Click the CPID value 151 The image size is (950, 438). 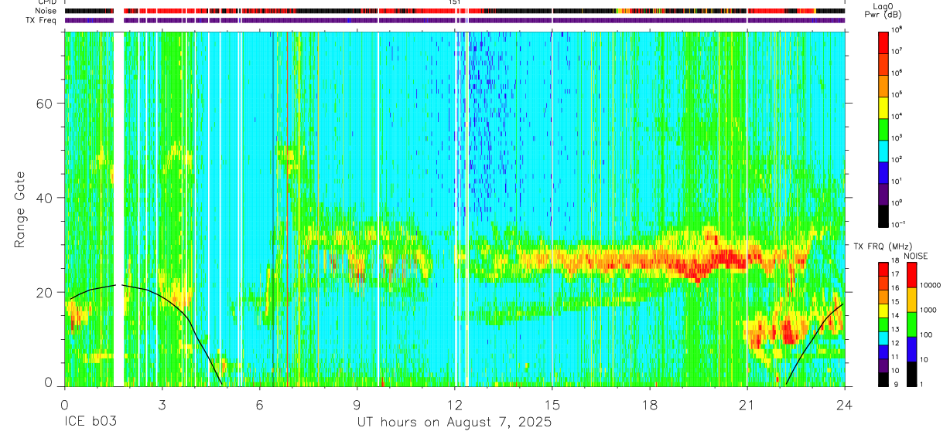click(x=455, y=3)
